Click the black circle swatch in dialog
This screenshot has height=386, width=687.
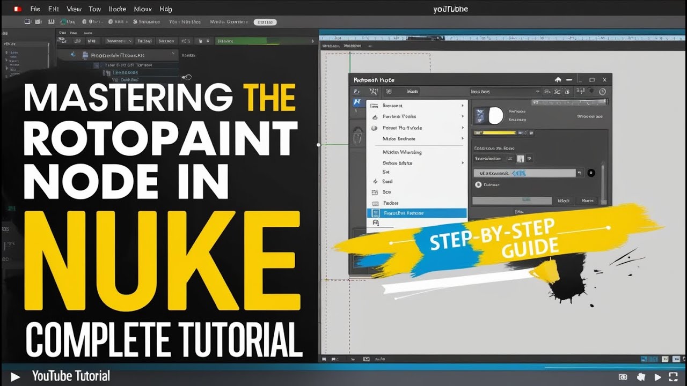tap(591, 173)
